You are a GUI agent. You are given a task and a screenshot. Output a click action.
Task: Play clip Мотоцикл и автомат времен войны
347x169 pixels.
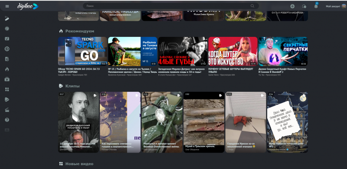point(162,122)
